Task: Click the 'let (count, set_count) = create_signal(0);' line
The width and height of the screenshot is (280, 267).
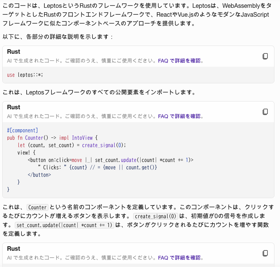Action: pos(72,145)
